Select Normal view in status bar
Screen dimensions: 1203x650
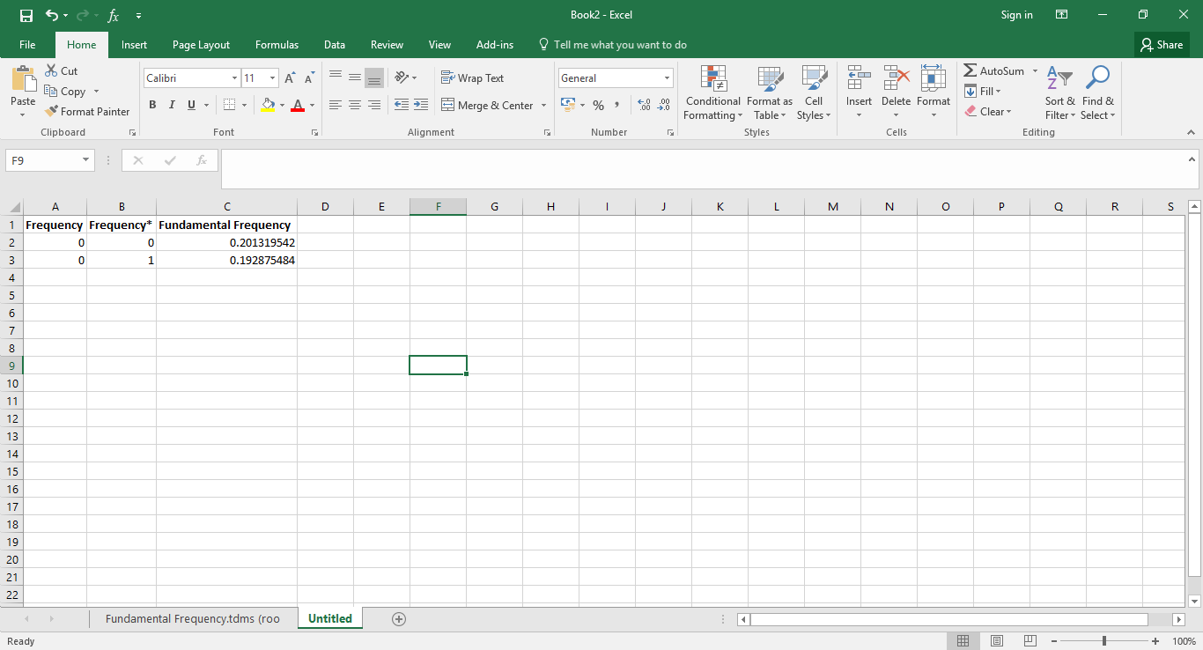pos(963,641)
